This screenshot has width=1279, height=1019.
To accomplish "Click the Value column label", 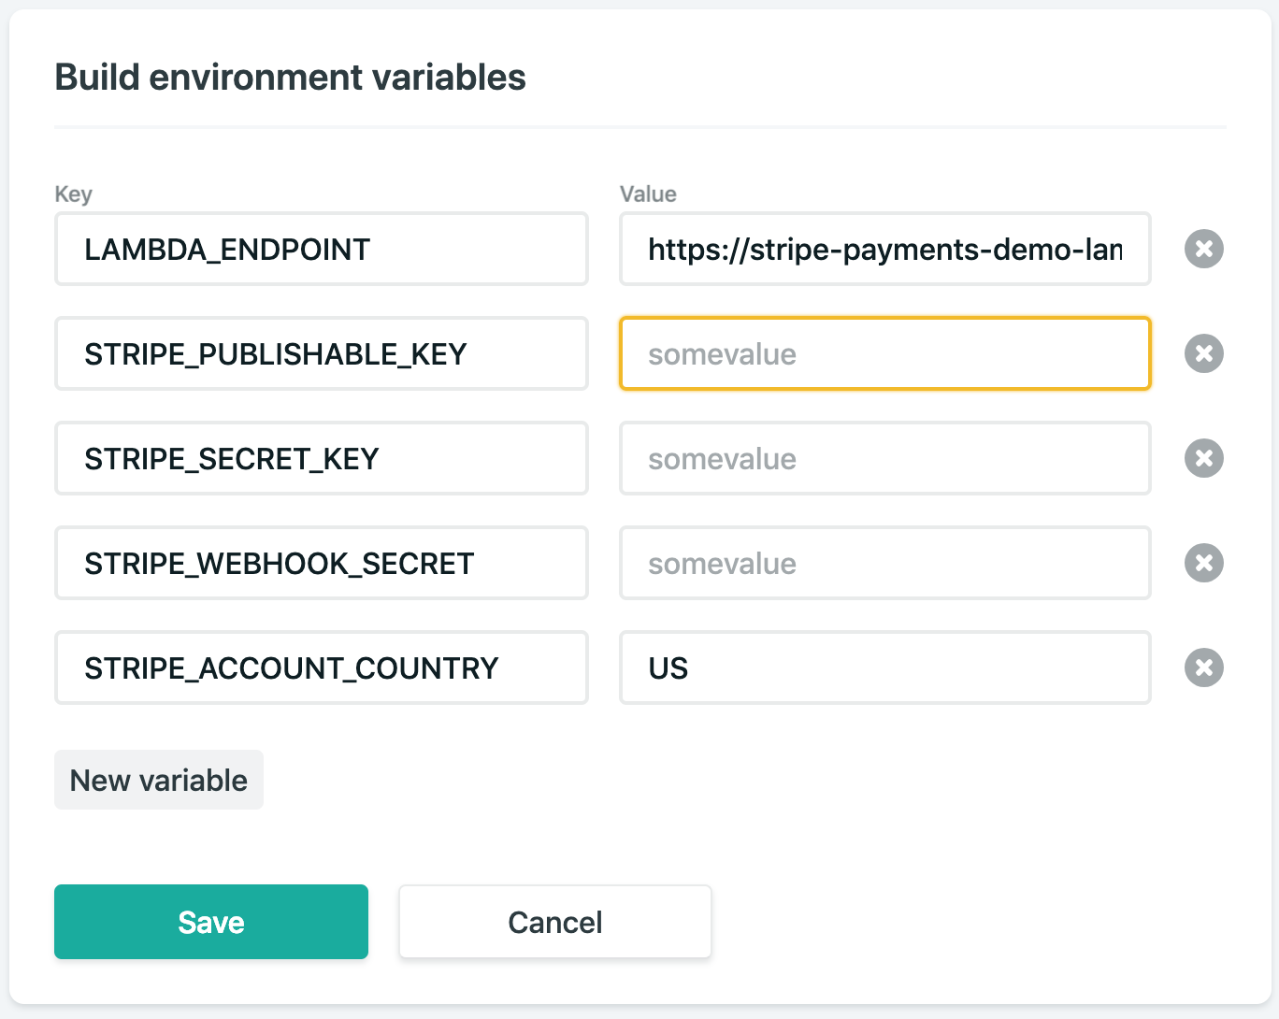I will coord(648,194).
